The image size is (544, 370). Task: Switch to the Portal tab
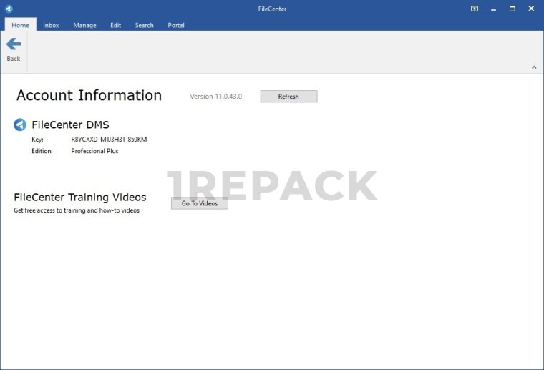click(176, 25)
